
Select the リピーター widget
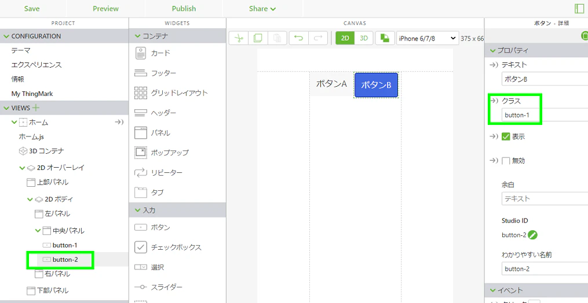pos(159,172)
